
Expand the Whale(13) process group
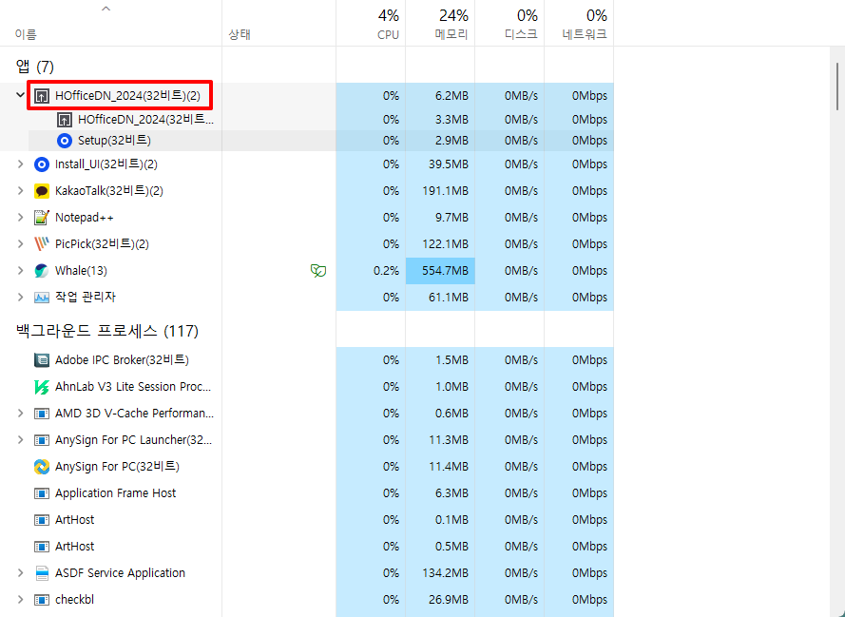[x=21, y=270]
